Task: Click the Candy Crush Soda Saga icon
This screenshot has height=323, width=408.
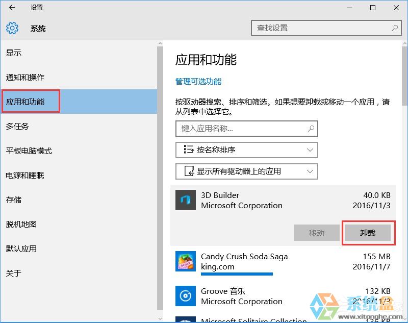Action: pos(186,261)
